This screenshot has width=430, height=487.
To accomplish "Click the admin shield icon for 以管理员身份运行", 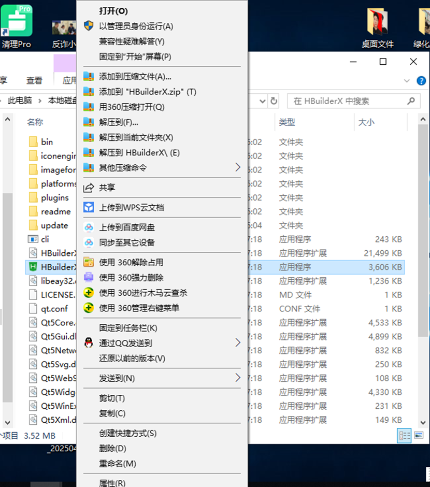I will coord(89,26).
